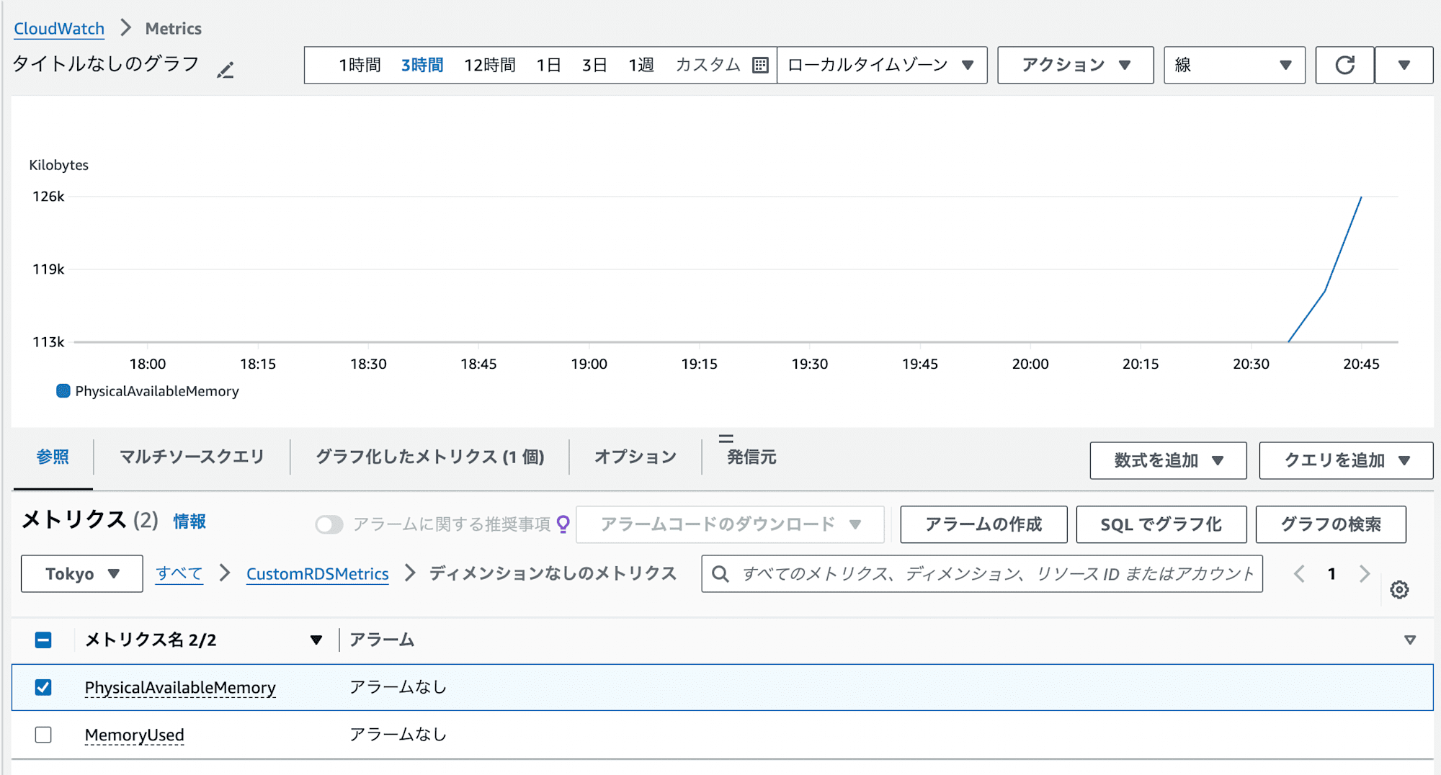The width and height of the screenshot is (1441, 775).
Task: Click PhysicalAvailableMemory legend label
Action: point(157,391)
